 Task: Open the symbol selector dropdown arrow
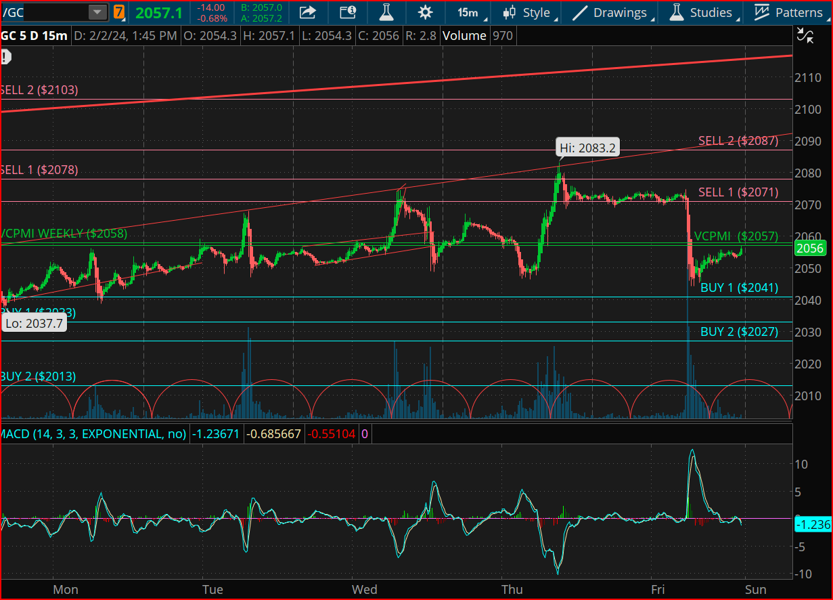98,12
